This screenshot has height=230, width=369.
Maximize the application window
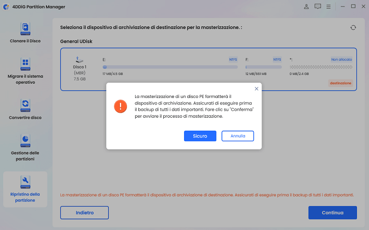pyautogui.click(x=353, y=6)
